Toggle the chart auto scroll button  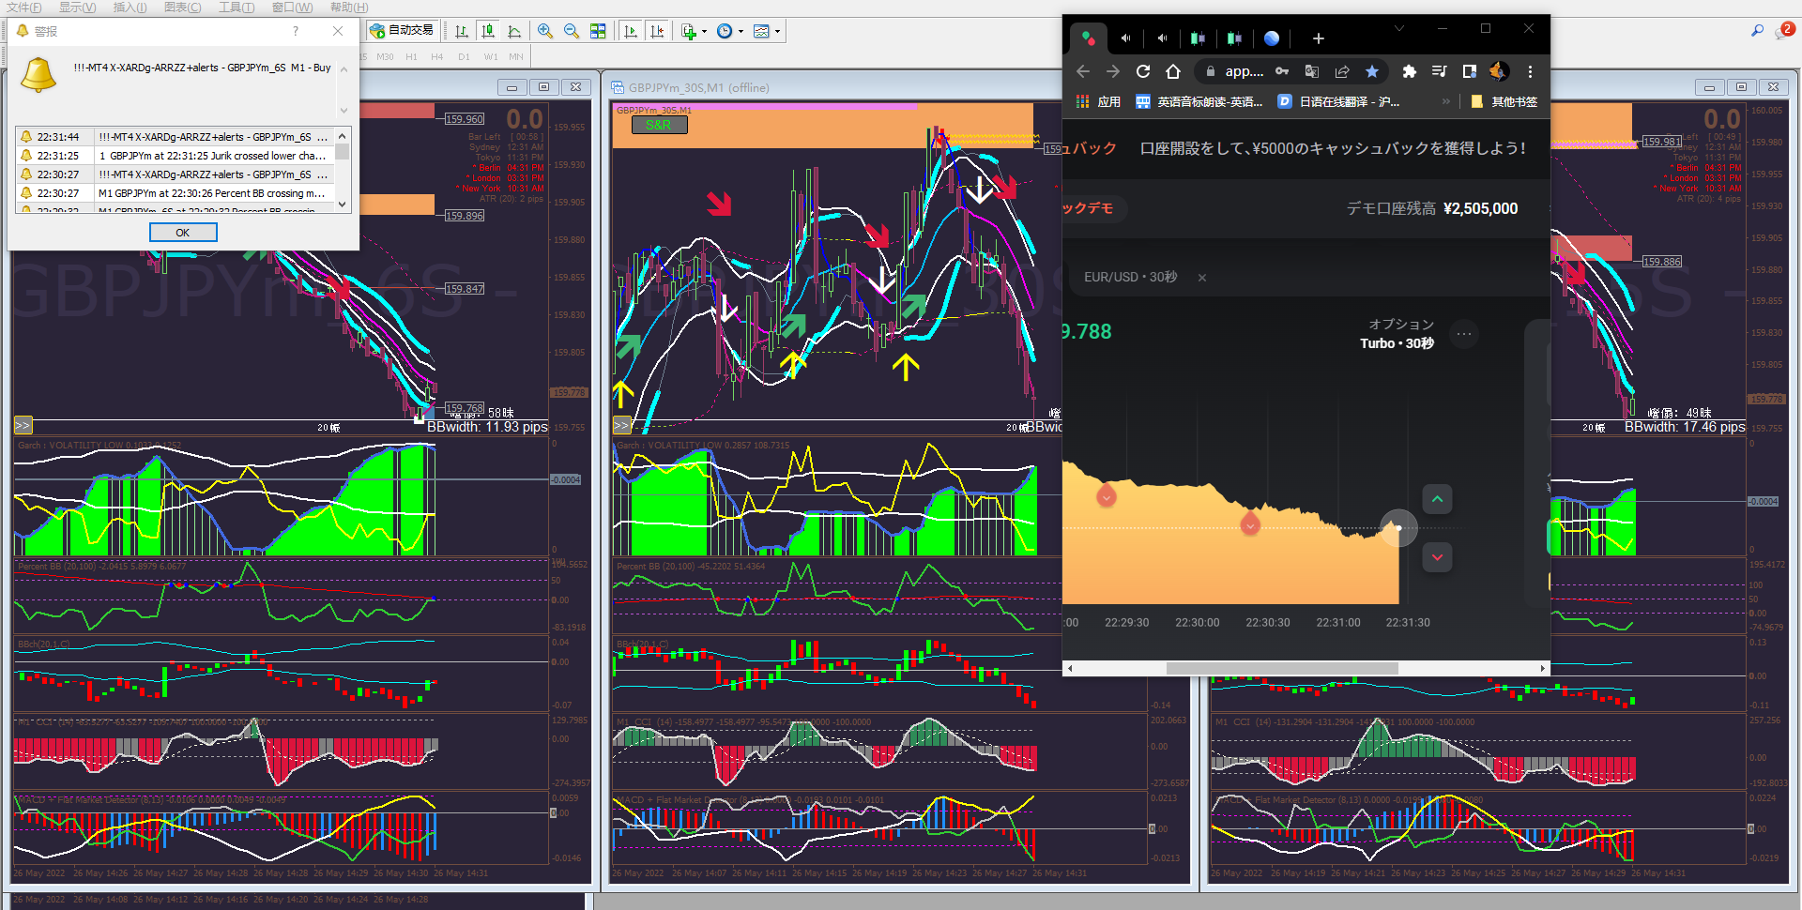tap(631, 31)
